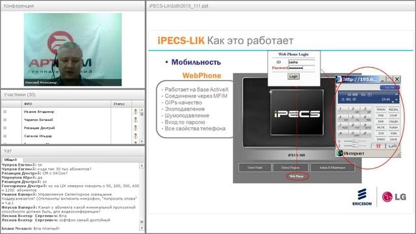The height and width of the screenshot is (234, 416).
Task: Click the red hang-up phone button
Action: pos(378,146)
